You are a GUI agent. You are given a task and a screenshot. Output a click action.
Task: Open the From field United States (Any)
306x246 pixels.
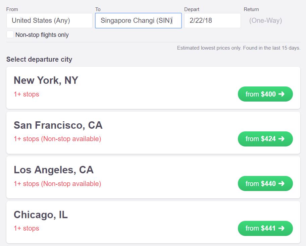click(49, 20)
